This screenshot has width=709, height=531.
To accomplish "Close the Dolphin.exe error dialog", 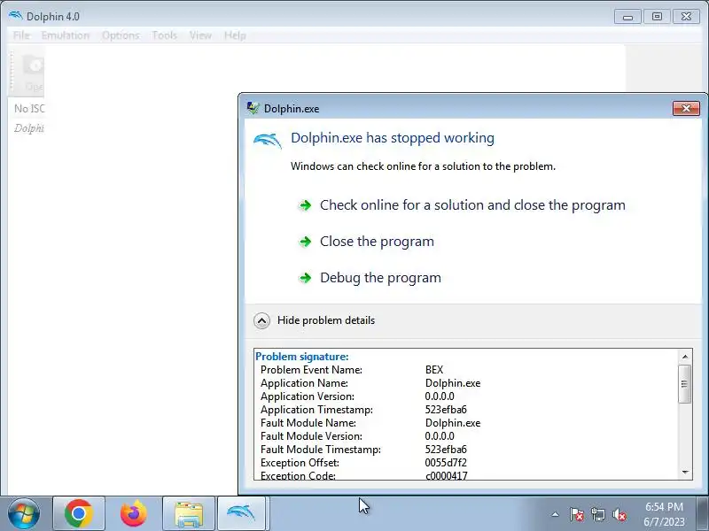I will 686,108.
